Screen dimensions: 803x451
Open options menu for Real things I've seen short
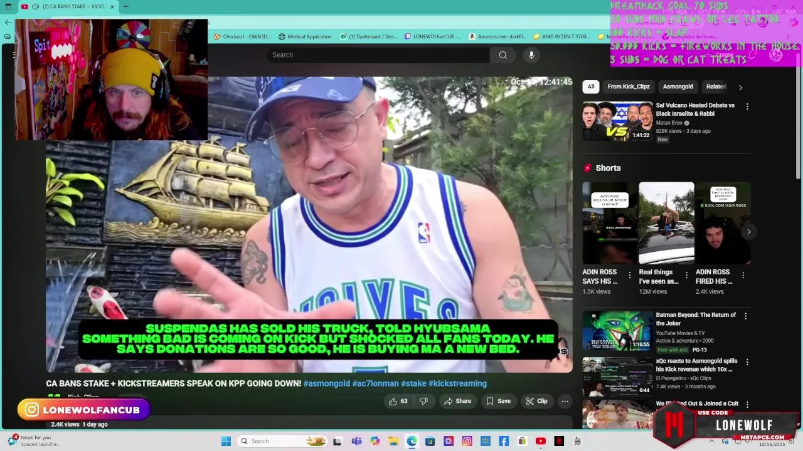(x=686, y=276)
